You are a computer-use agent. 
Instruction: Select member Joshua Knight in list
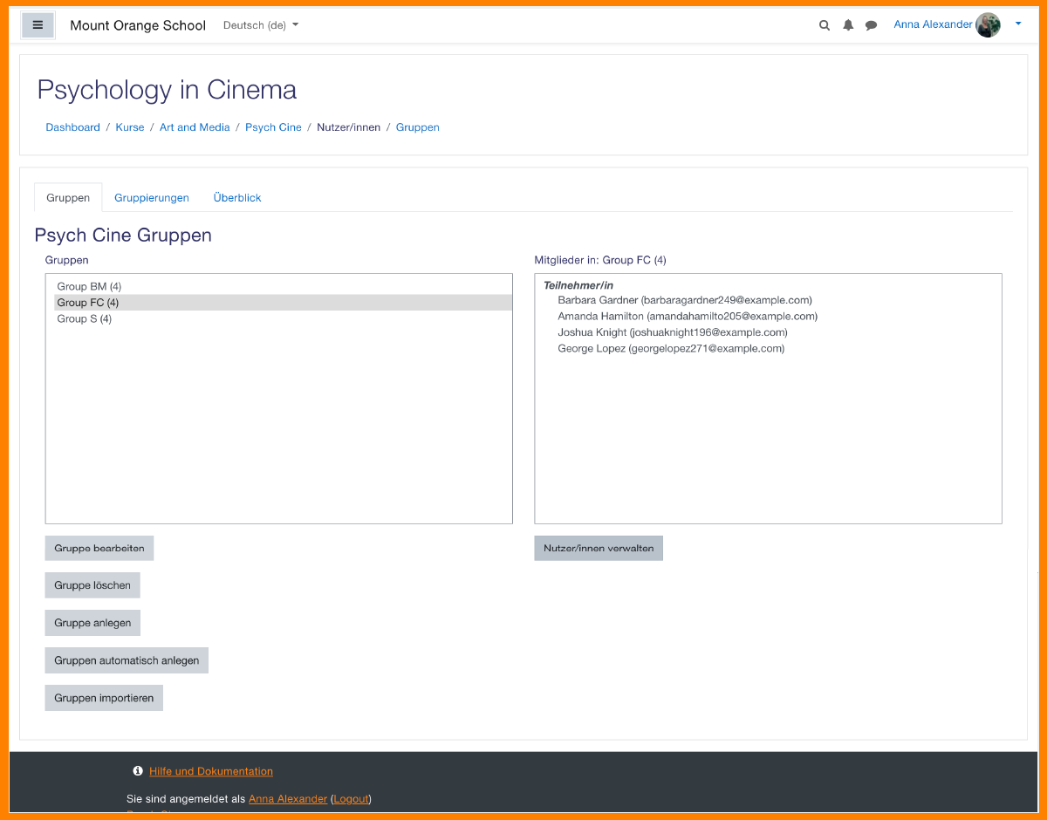(672, 332)
